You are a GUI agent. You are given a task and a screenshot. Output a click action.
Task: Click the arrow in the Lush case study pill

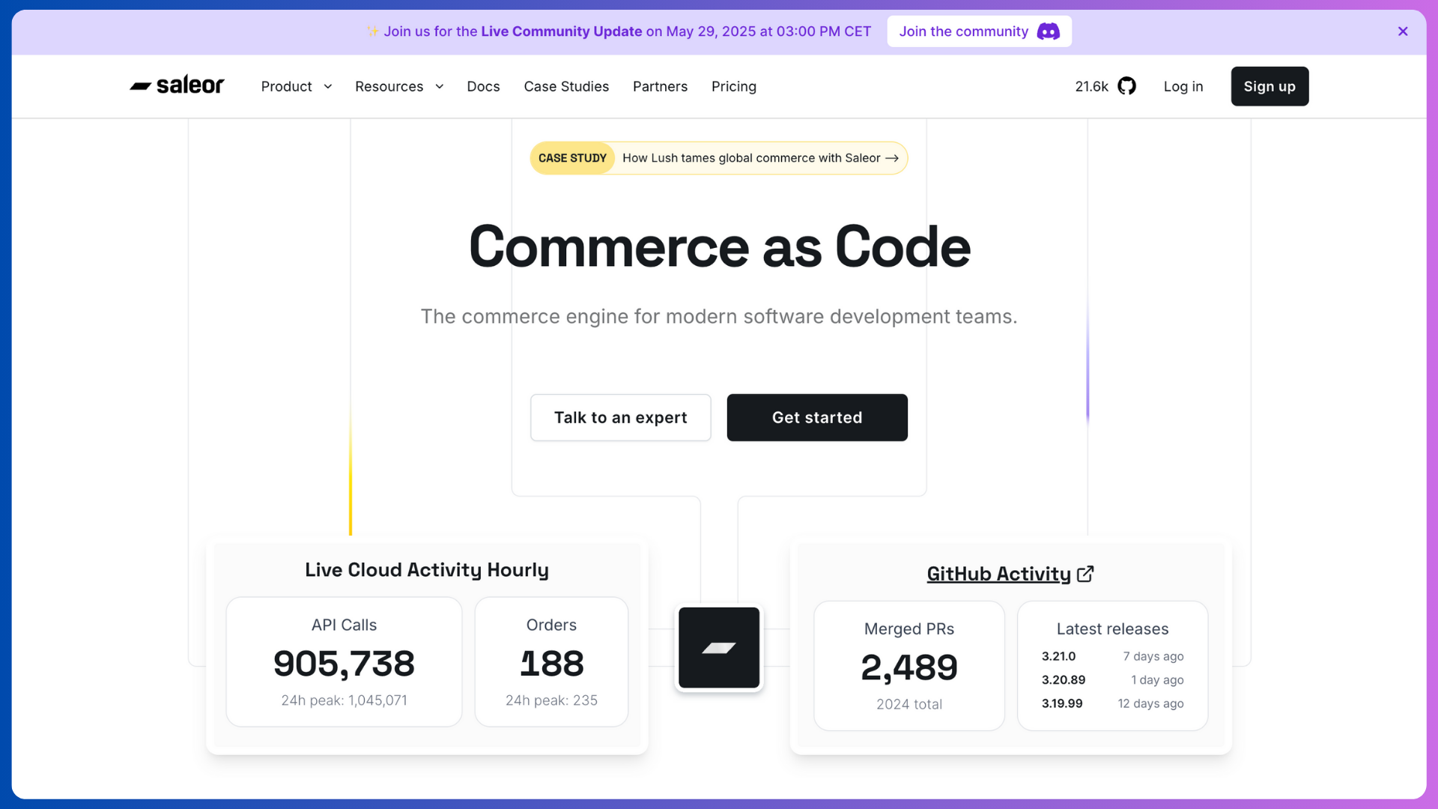coord(892,158)
